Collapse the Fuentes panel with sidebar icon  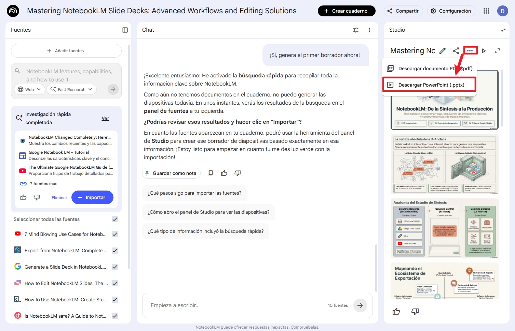pyautogui.click(x=125, y=30)
